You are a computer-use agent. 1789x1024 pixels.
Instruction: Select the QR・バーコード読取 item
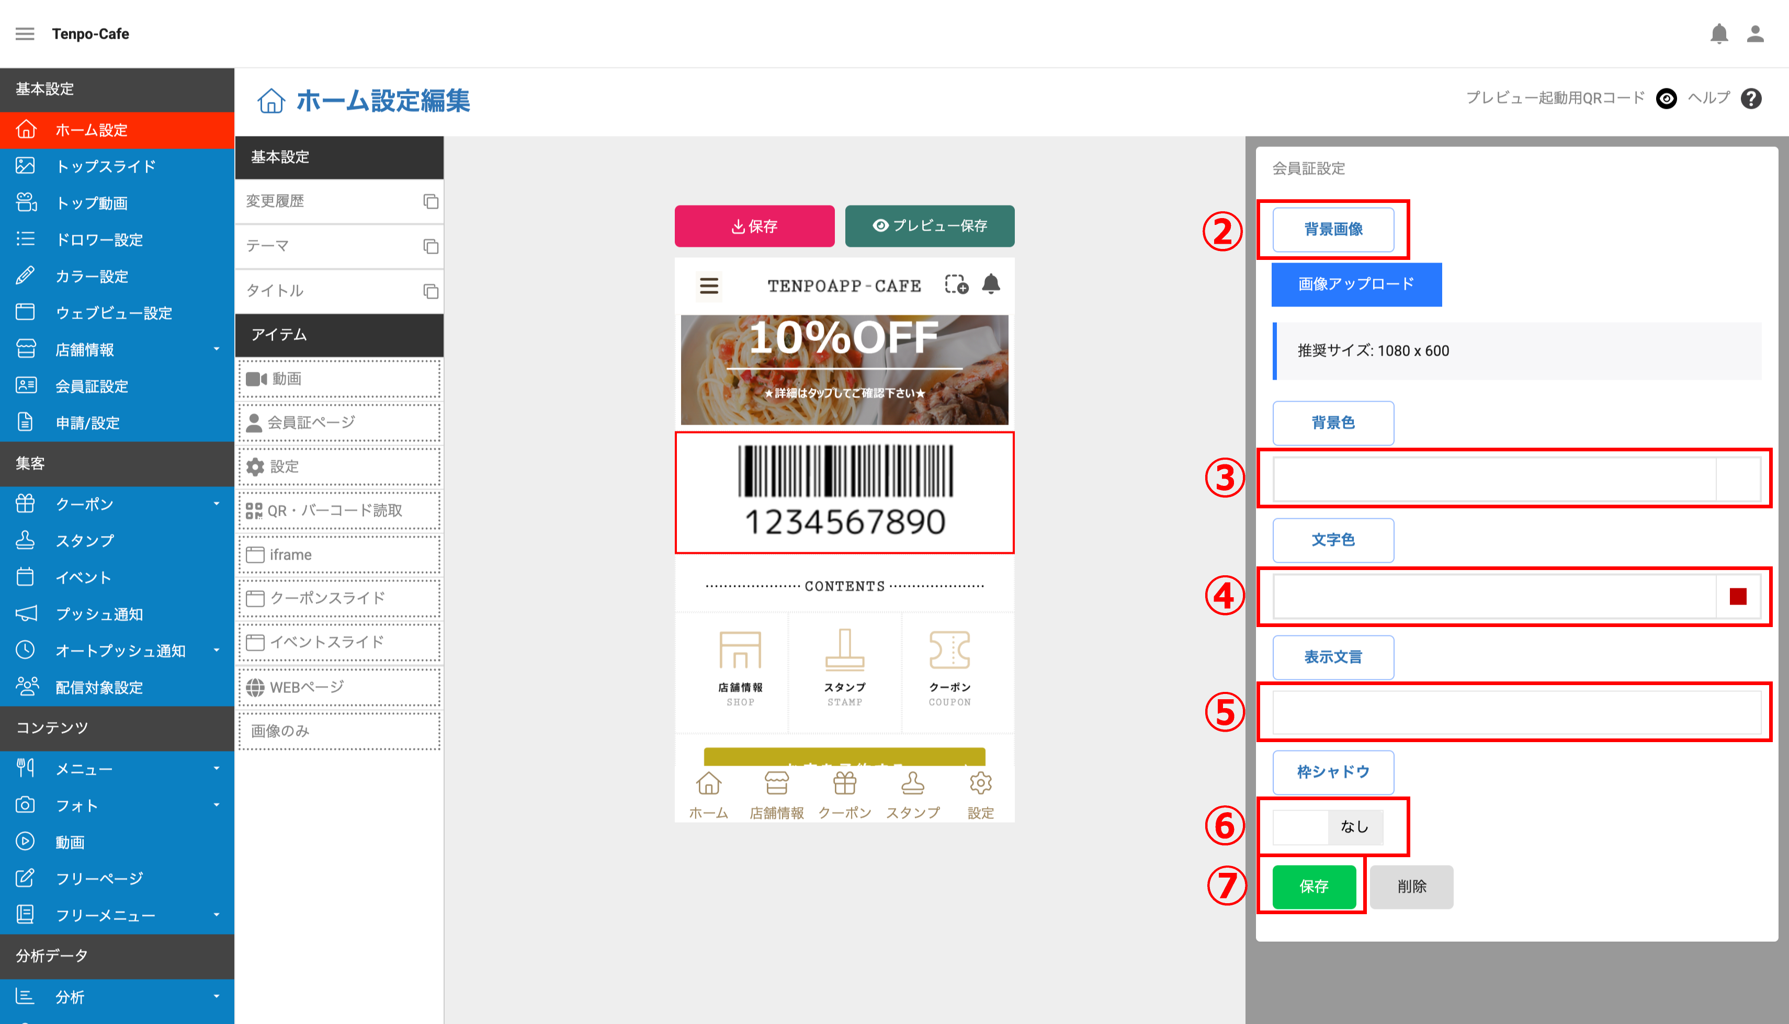click(x=339, y=510)
